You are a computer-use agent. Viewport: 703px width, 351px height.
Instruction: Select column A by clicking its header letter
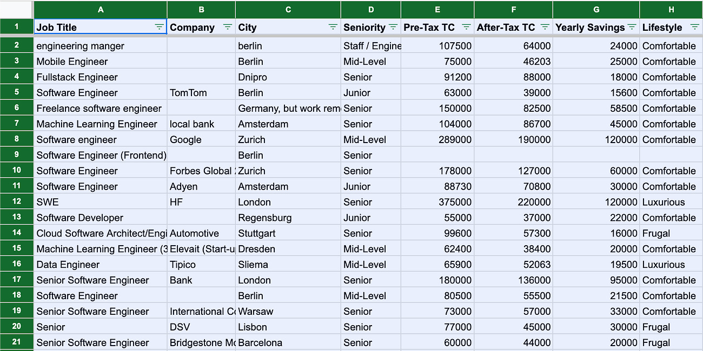(x=101, y=9)
